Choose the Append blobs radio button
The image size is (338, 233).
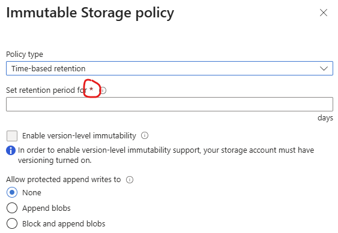point(12,208)
